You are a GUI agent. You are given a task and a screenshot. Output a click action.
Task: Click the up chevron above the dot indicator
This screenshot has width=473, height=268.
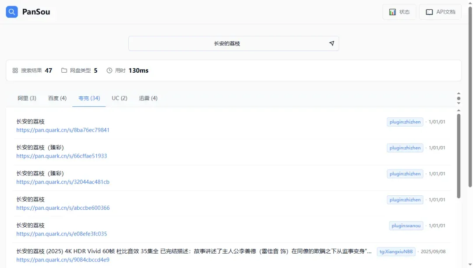(458, 93)
